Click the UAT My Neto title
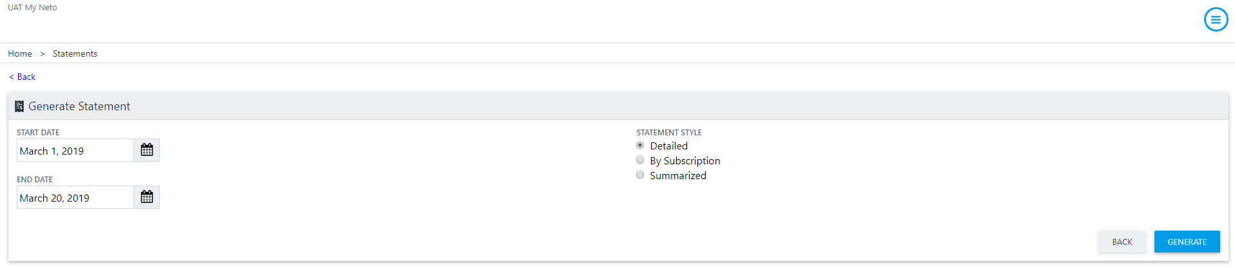 [x=32, y=8]
